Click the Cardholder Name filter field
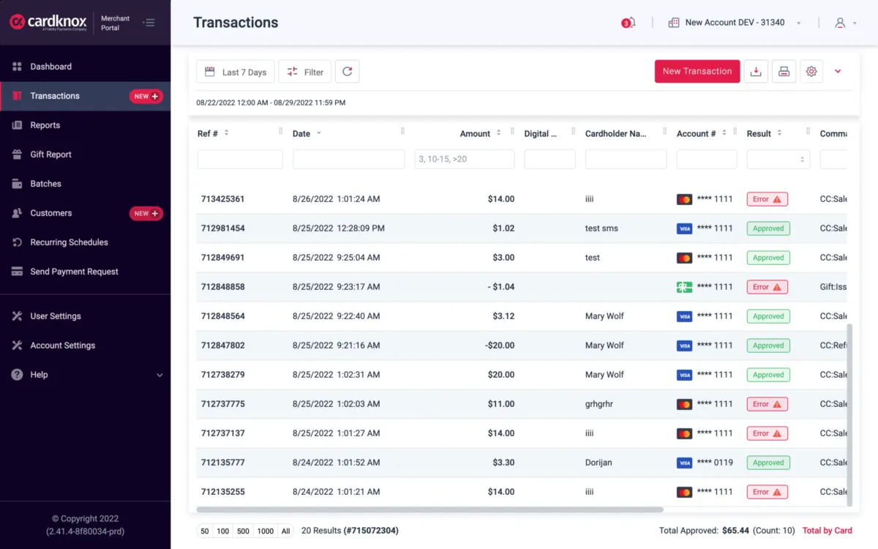This screenshot has width=878, height=549. point(626,160)
